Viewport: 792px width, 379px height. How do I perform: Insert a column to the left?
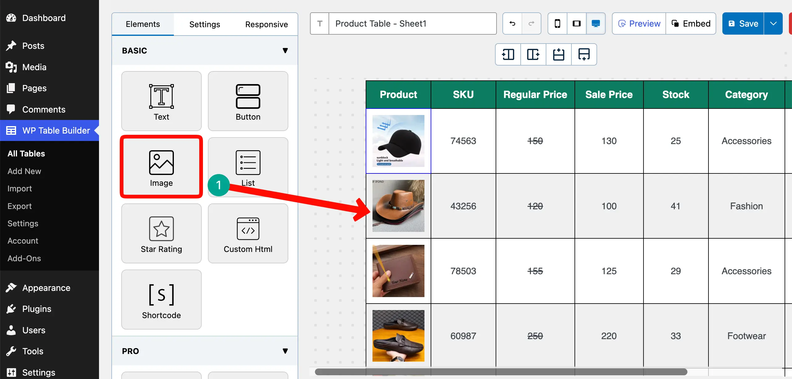coord(508,54)
